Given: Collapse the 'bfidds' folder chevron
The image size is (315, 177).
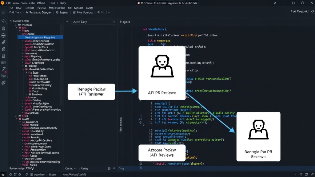Looking at the screenshot, I should click(23, 66).
